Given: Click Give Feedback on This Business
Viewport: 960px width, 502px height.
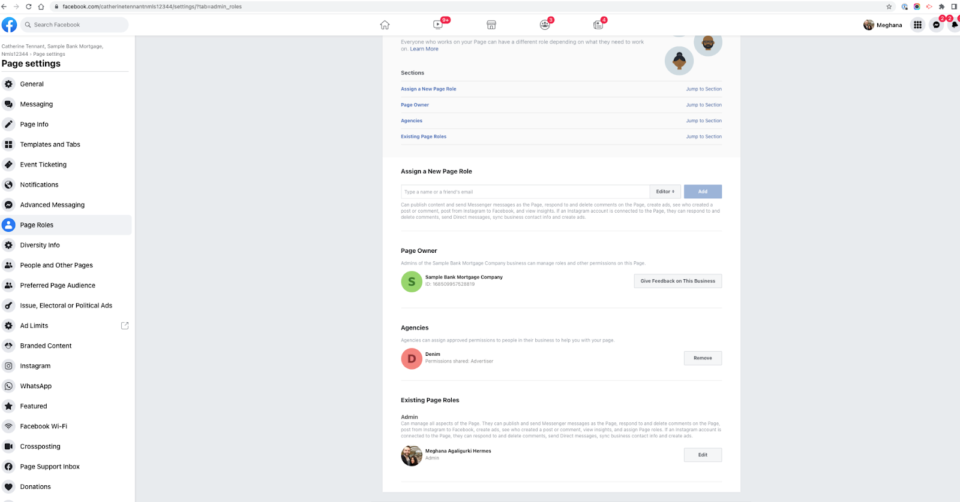Looking at the screenshot, I should coord(677,281).
